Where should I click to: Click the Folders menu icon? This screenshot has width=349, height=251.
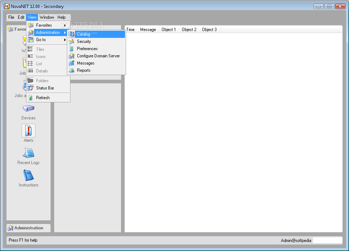[30, 81]
